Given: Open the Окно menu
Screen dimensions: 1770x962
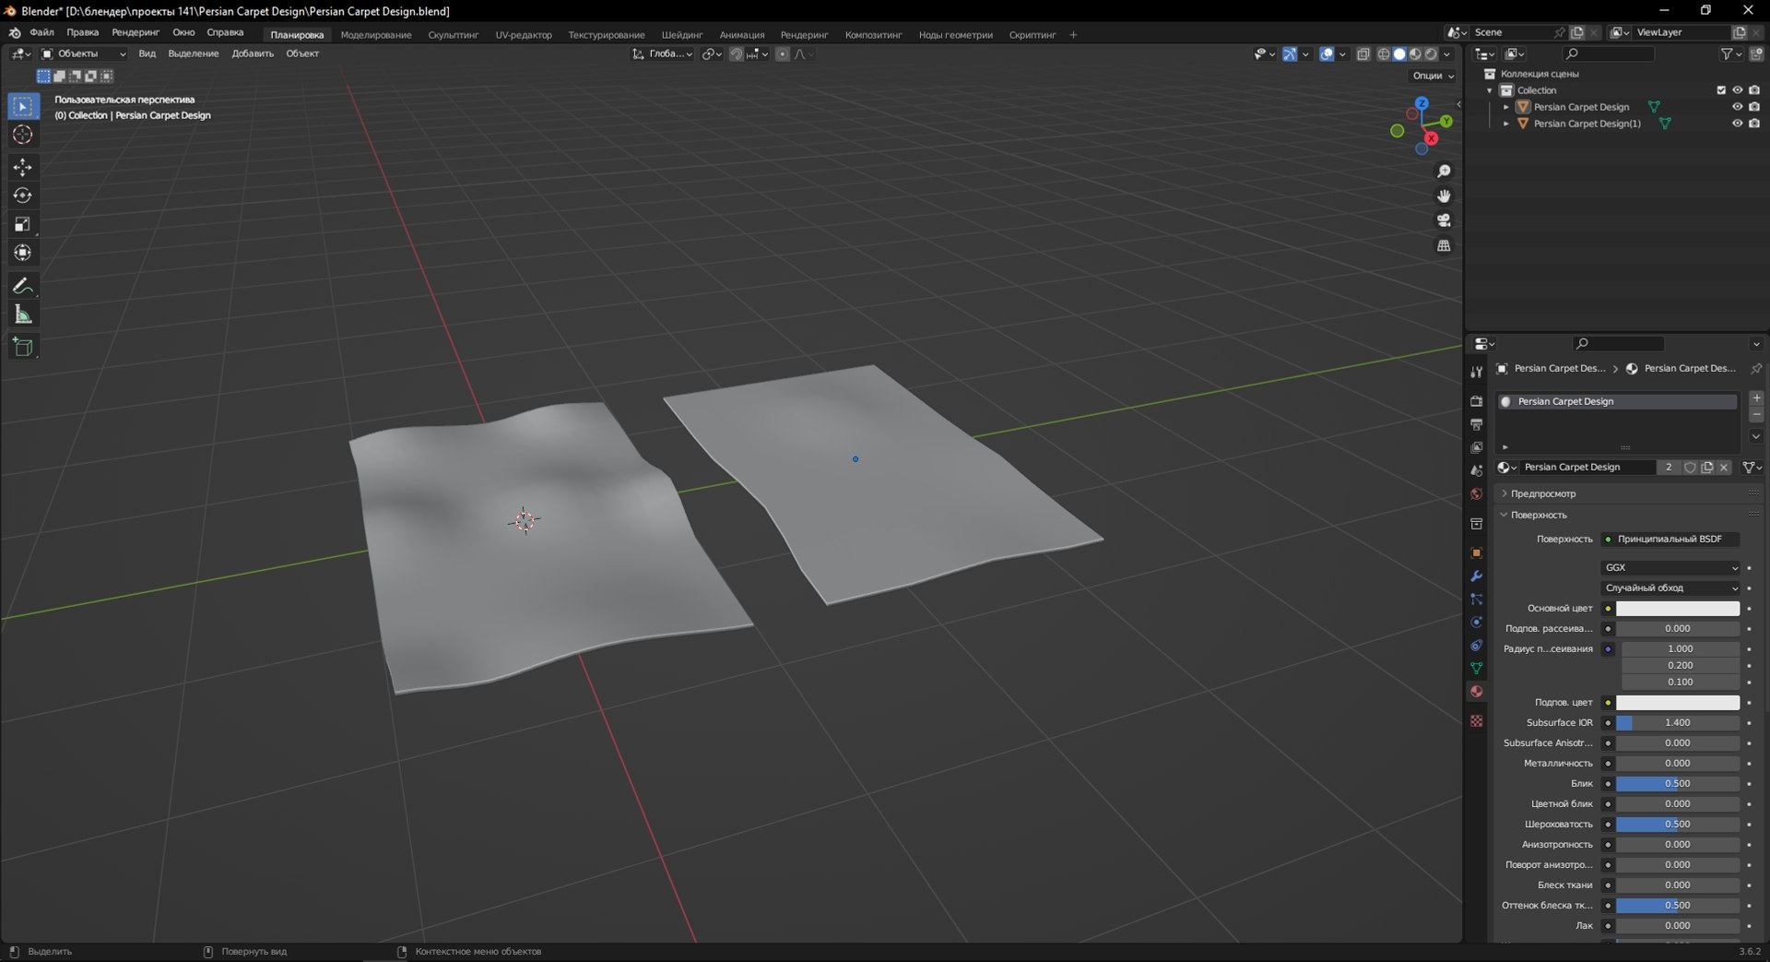Looking at the screenshot, I should 183,32.
